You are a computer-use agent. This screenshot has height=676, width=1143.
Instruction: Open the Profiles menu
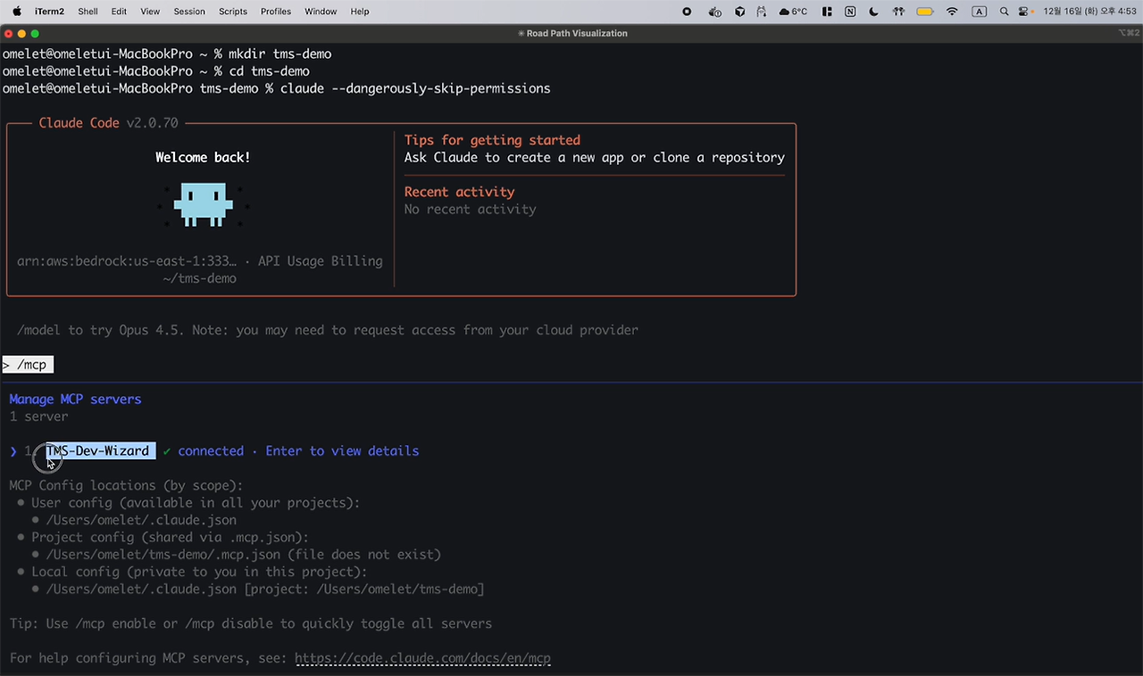coord(276,12)
